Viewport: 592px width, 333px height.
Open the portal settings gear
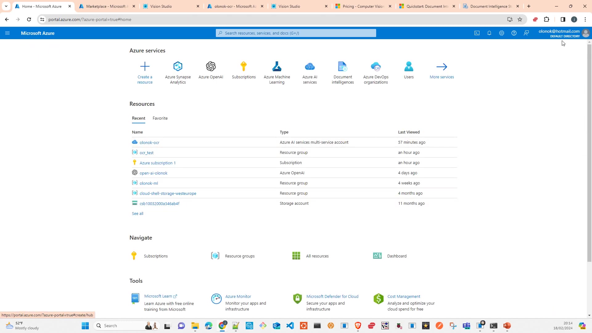(501, 33)
